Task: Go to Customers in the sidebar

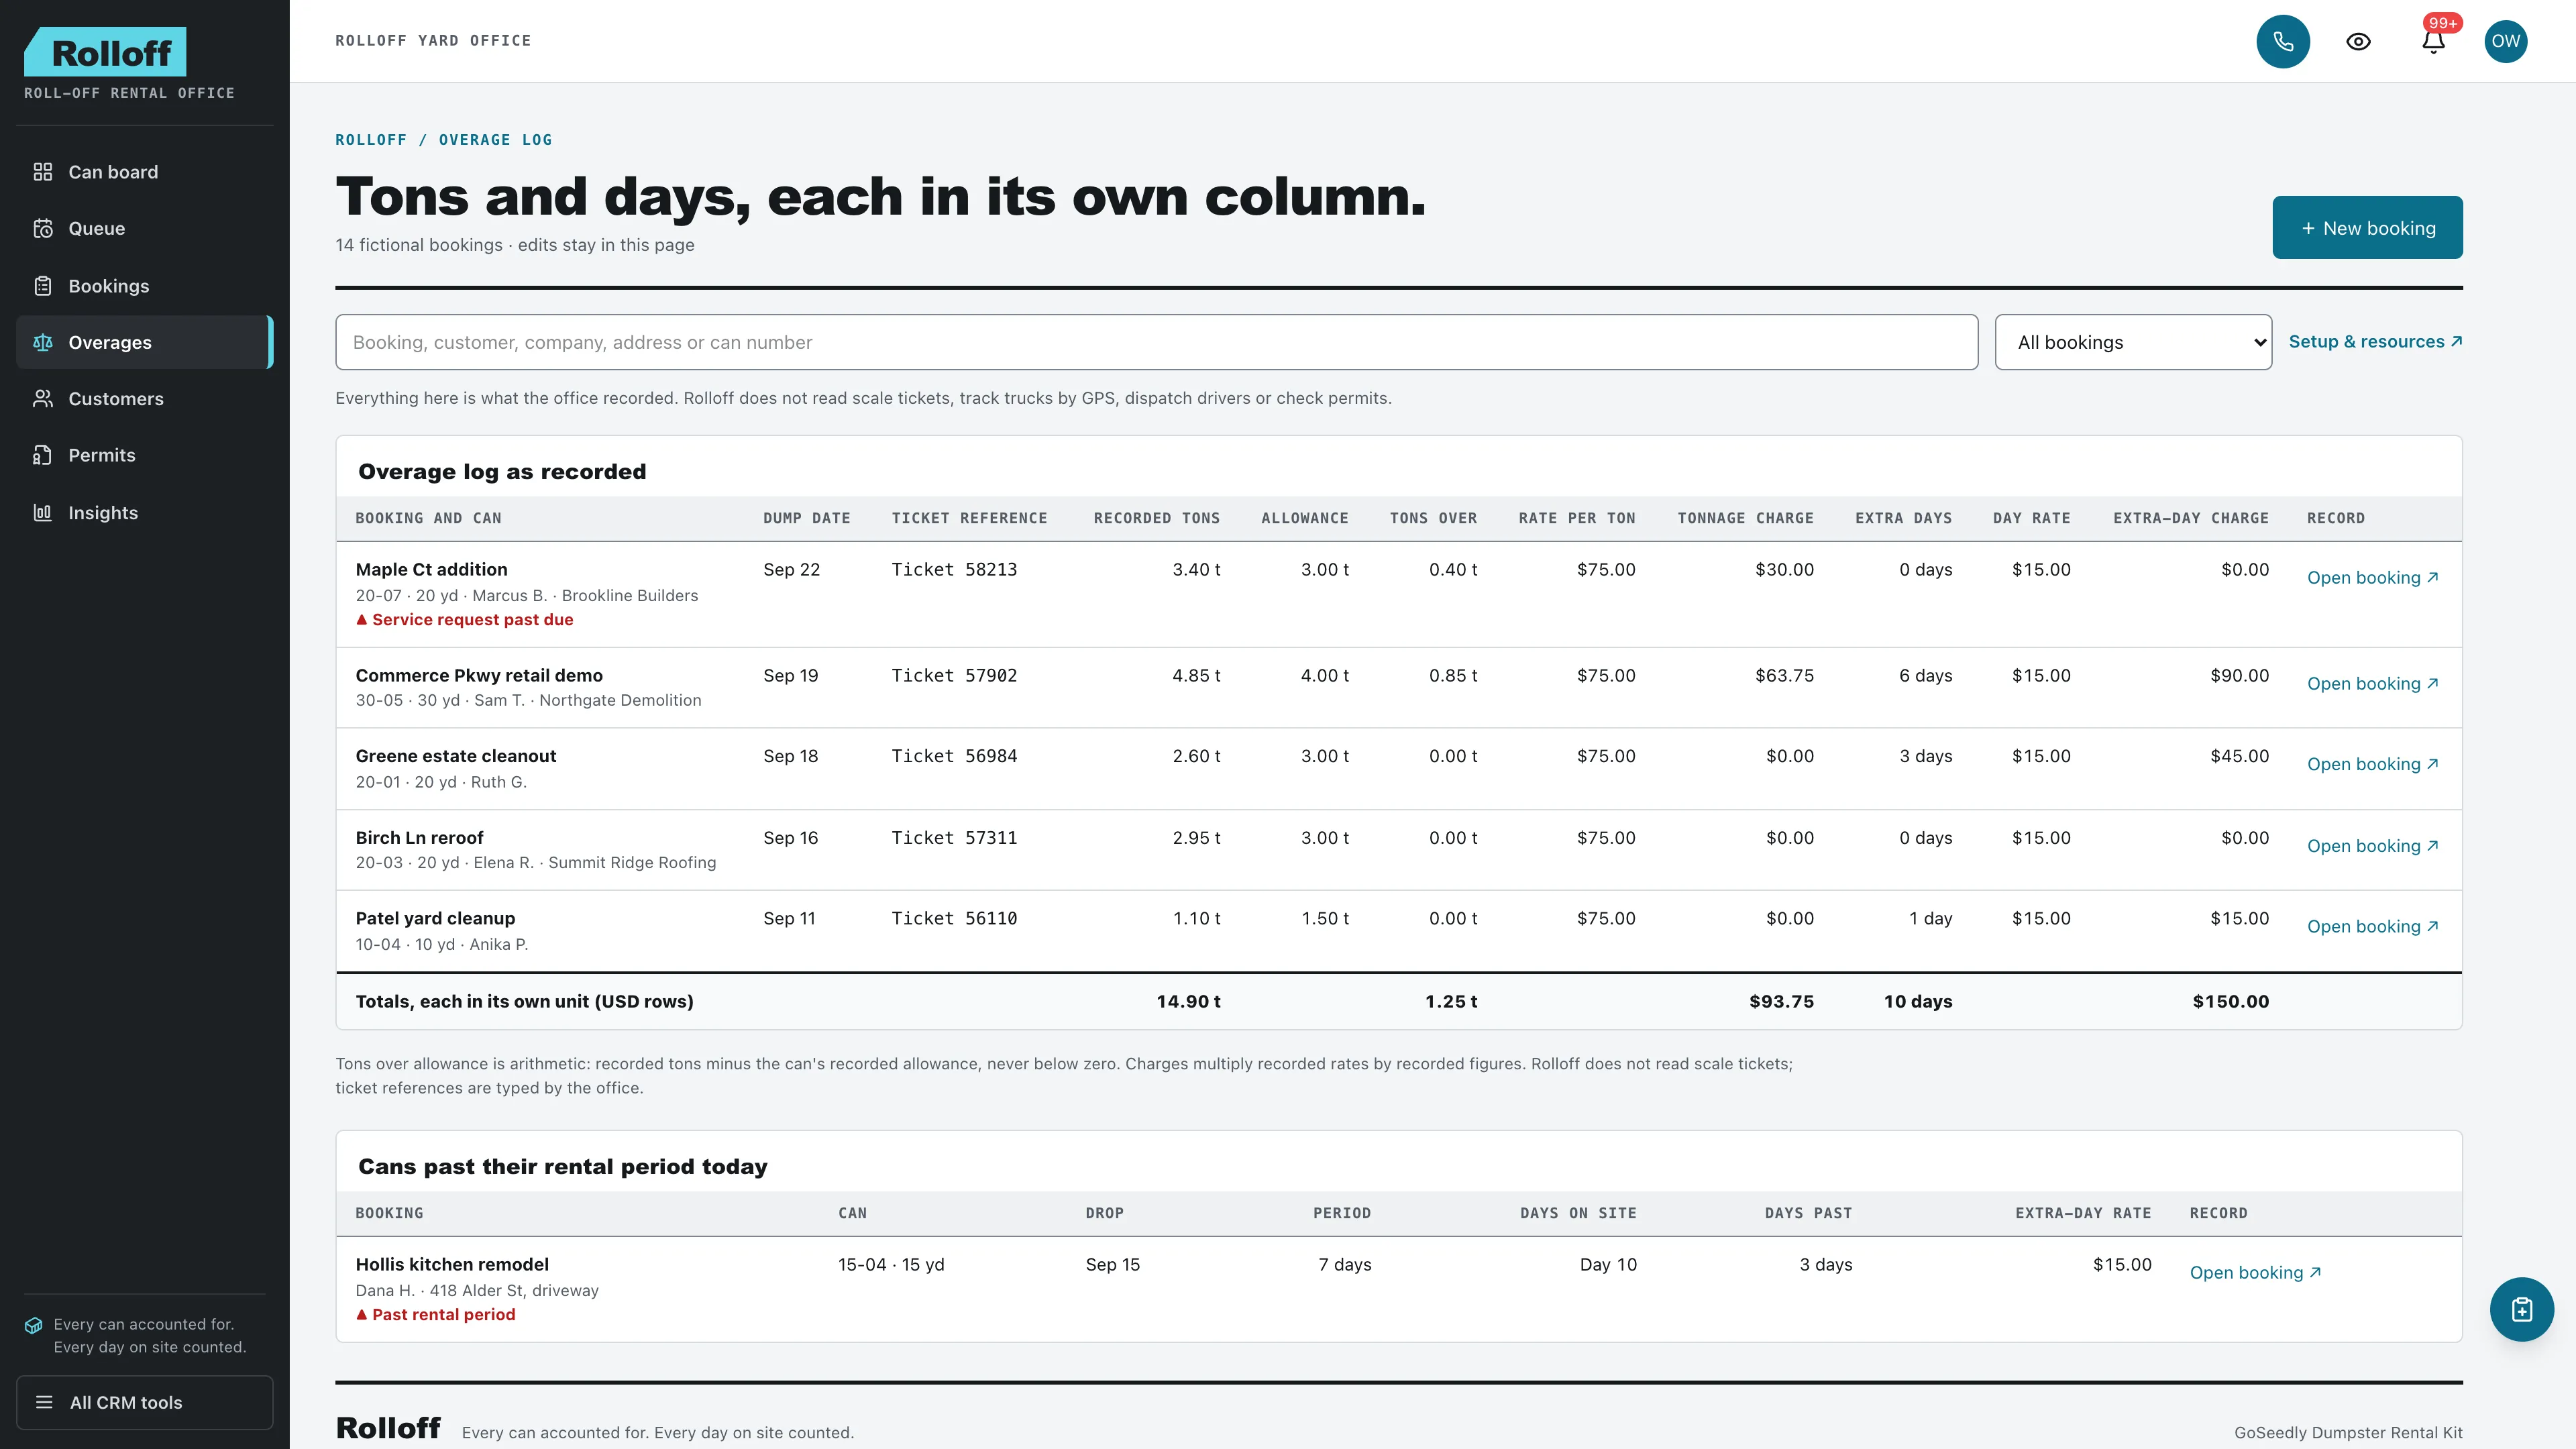Action: (145, 399)
